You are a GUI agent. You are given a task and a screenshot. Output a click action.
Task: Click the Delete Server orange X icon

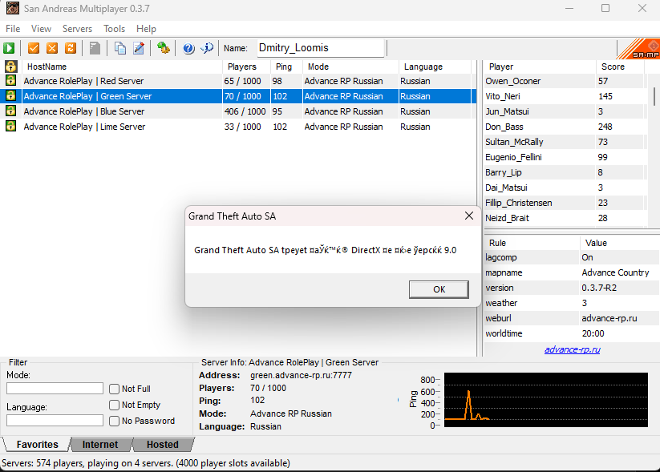point(52,48)
